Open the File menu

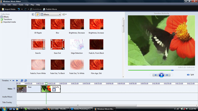(x=4, y=5)
